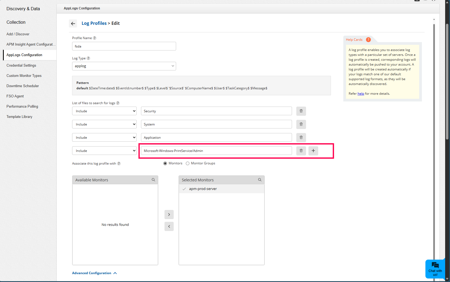Delete the Microsoft-Windows-PrintService/Admin row
The height and width of the screenshot is (282, 450).
point(301,151)
